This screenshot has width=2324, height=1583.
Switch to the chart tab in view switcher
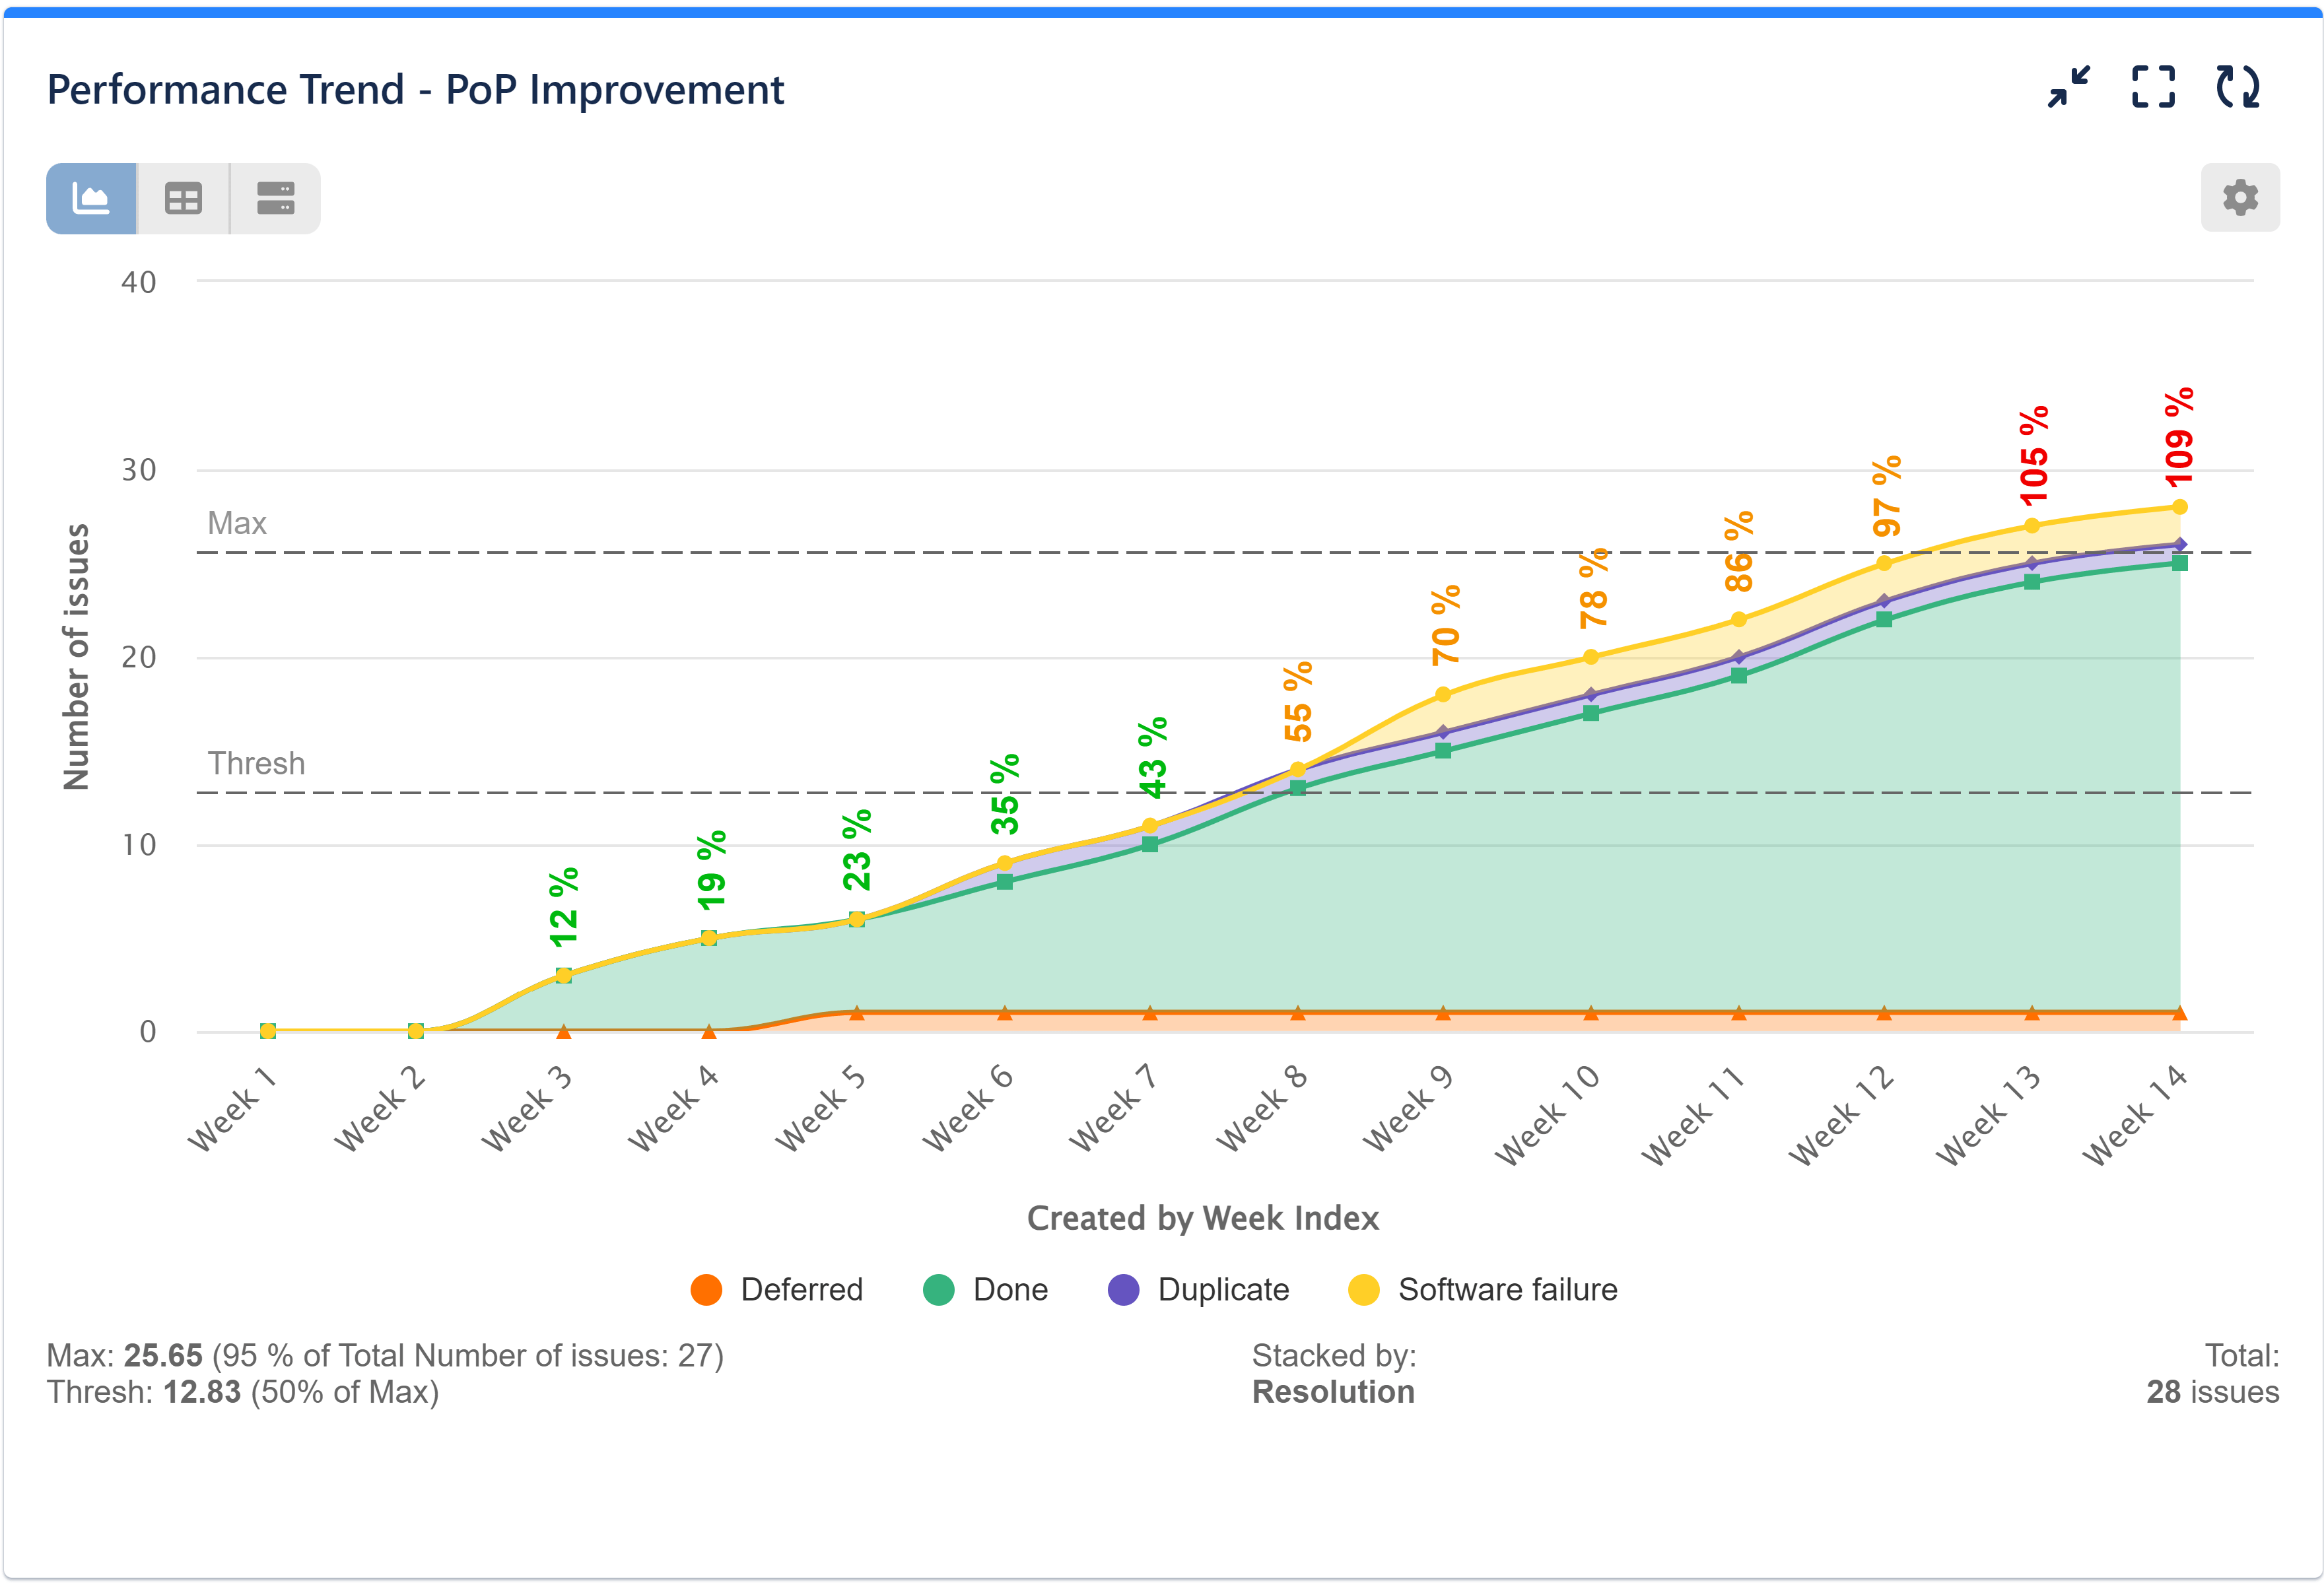[91, 198]
